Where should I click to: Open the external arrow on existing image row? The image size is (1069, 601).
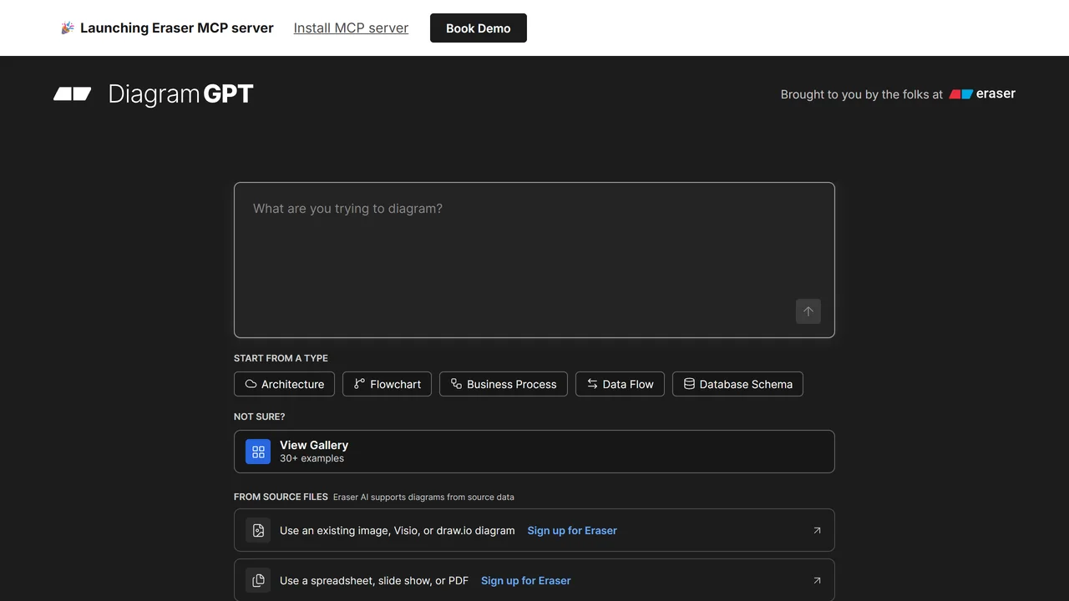tap(817, 530)
